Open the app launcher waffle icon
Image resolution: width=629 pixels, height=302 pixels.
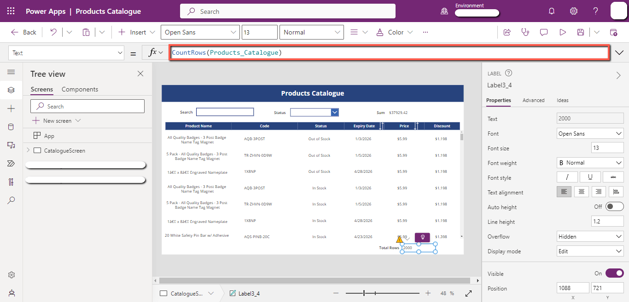click(11, 11)
